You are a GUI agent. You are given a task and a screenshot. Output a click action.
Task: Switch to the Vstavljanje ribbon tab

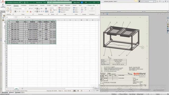[24, 5]
